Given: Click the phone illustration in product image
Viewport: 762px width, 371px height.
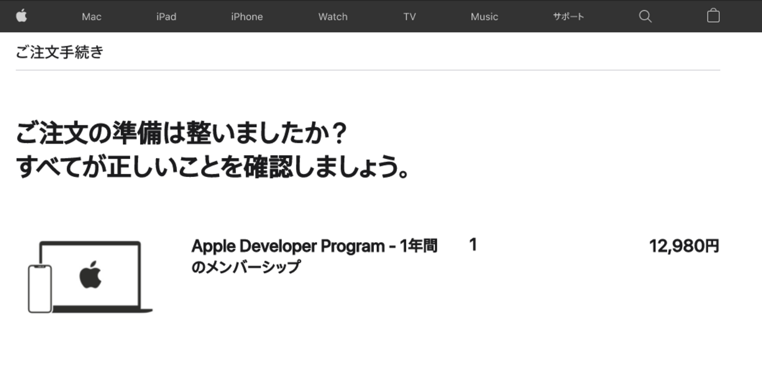Looking at the screenshot, I should pyautogui.click(x=40, y=288).
